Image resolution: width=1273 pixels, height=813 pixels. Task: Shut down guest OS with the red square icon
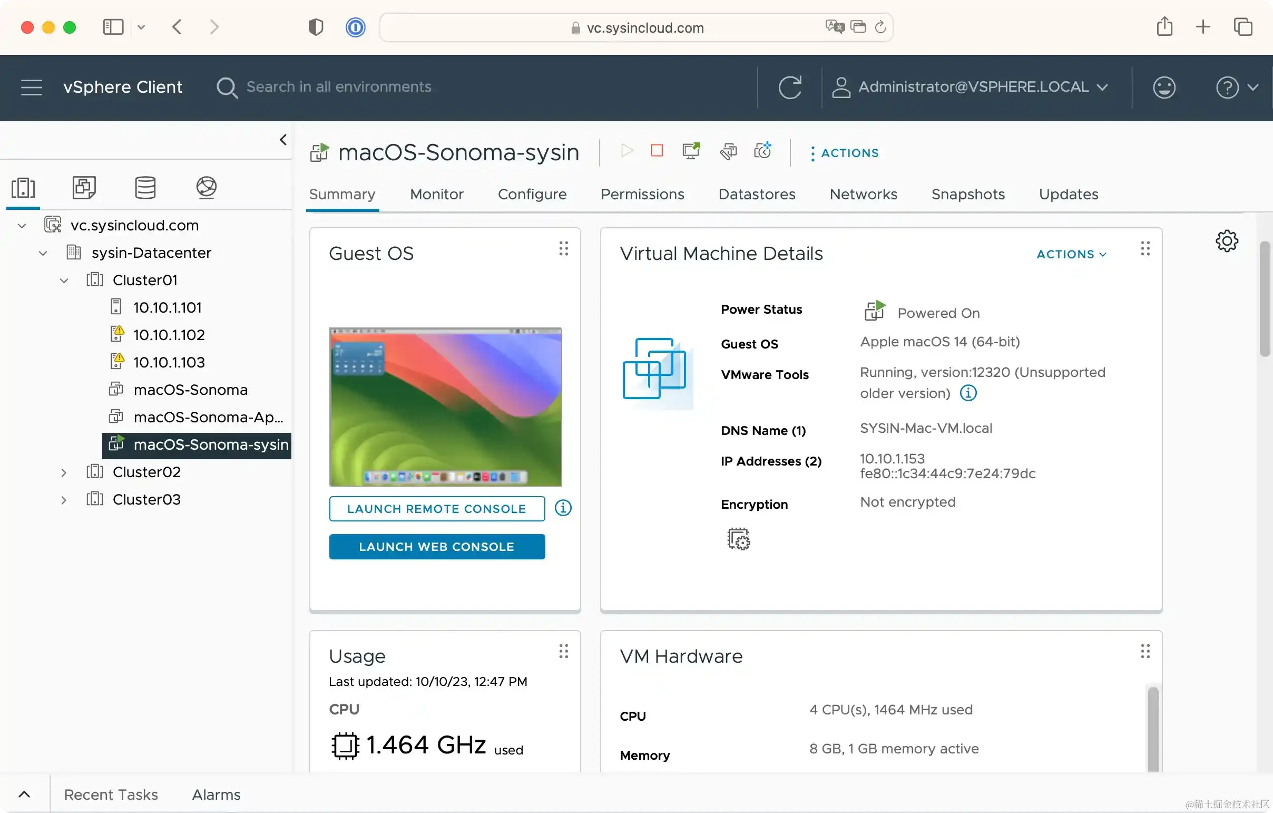656,151
